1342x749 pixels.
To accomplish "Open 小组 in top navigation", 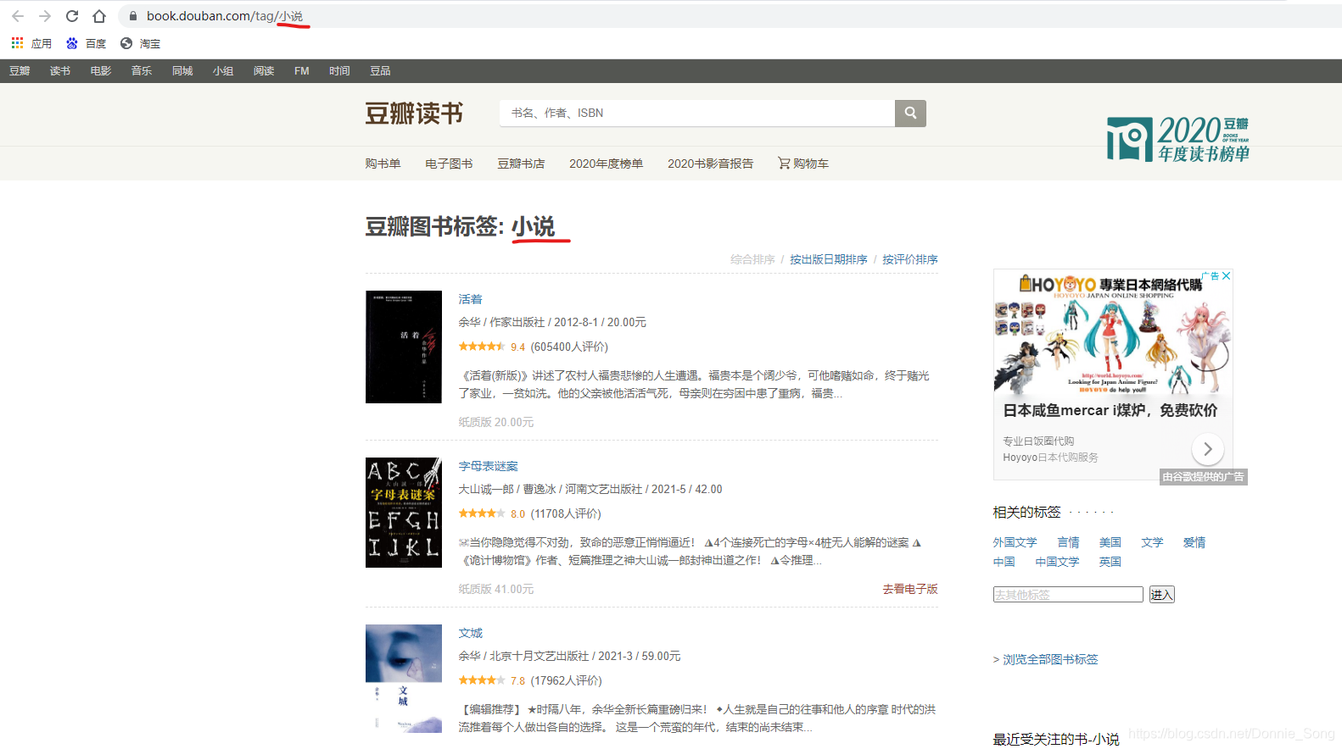I will click(223, 71).
